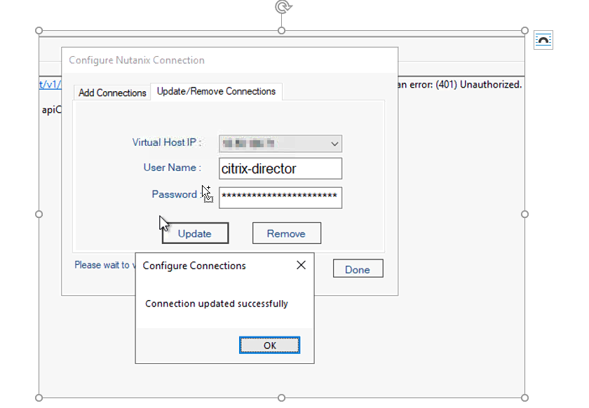Click the Done button
589x408 pixels.
[x=358, y=269]
